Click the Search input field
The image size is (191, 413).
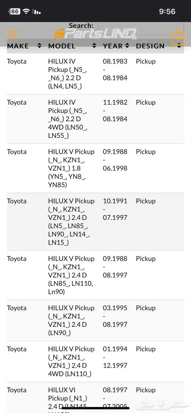(x=141, y=28)
